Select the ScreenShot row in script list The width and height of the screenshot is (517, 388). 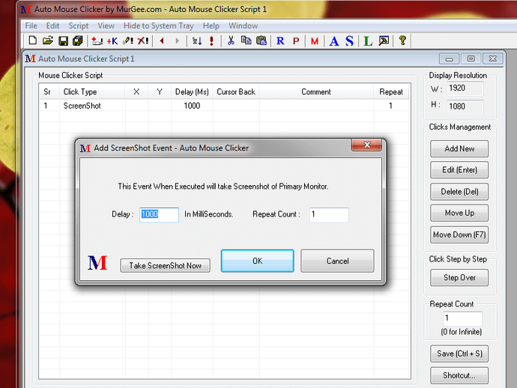[225, 106]
